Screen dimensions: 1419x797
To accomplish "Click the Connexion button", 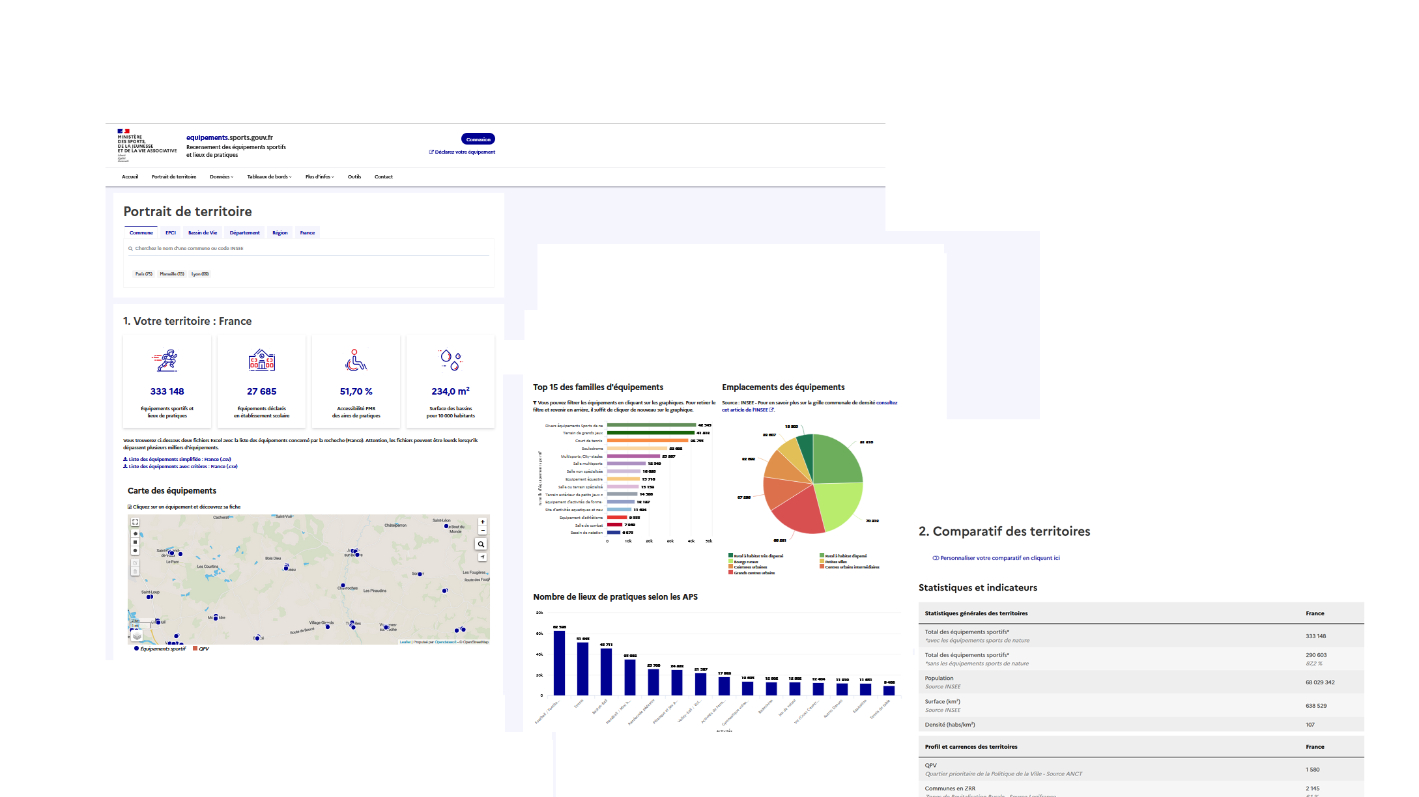I will (478, 139).
